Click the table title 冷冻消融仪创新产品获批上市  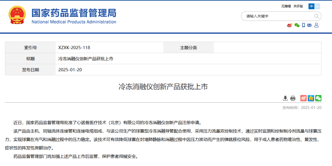coord(85,59)
